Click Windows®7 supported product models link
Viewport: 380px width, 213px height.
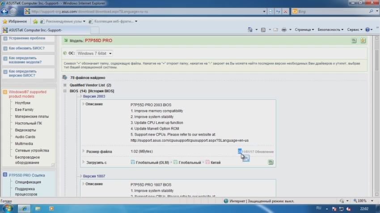coord(27,94)
